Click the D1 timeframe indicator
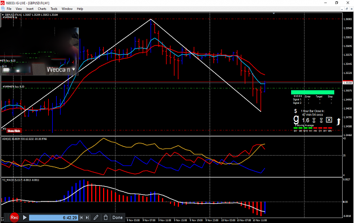 pos(320,131)
